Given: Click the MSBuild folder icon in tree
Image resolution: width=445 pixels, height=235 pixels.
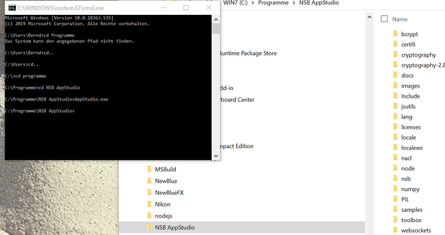Looking at the screenshot, I should [x=149, y=169].
